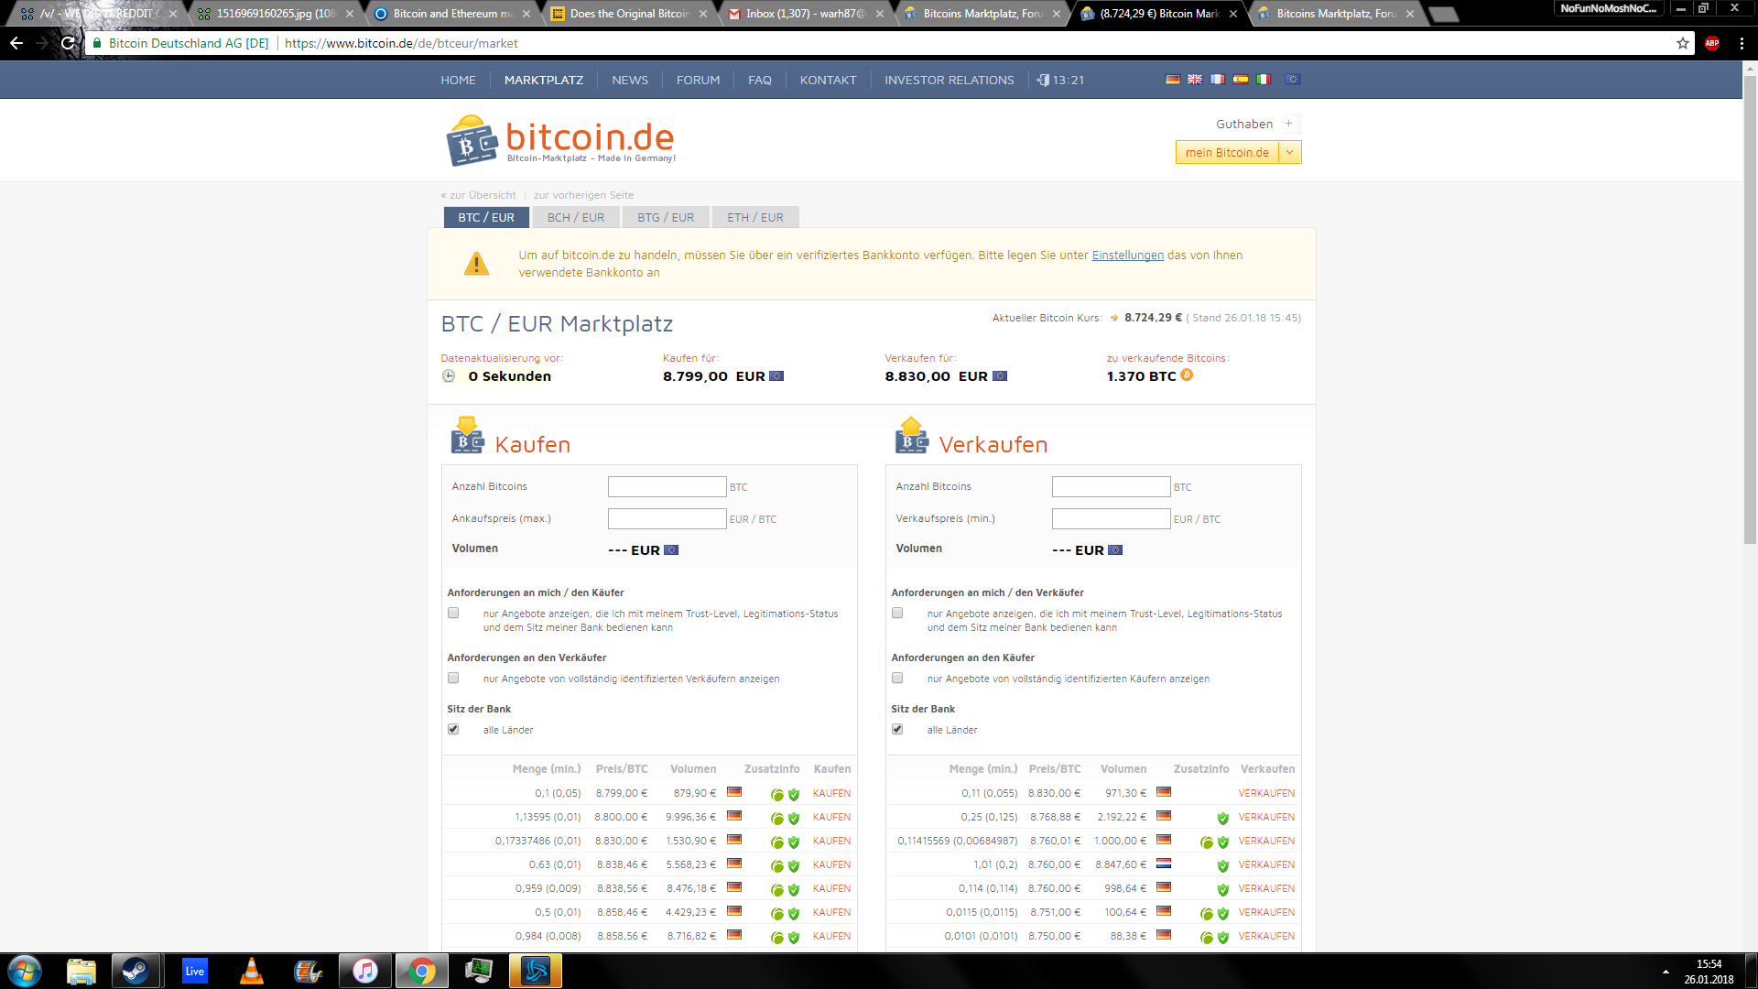
Task: Uncheck 'alle Länder' under Verkaufen
Action: [897, 729]
